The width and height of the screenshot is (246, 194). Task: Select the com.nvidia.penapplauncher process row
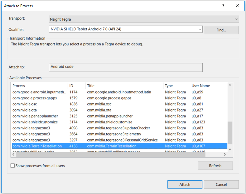click(x=119, y=116)
